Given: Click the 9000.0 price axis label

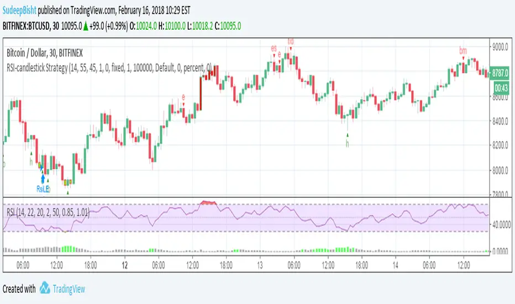Looking at the screenshot, I should [x=500, y=48].
